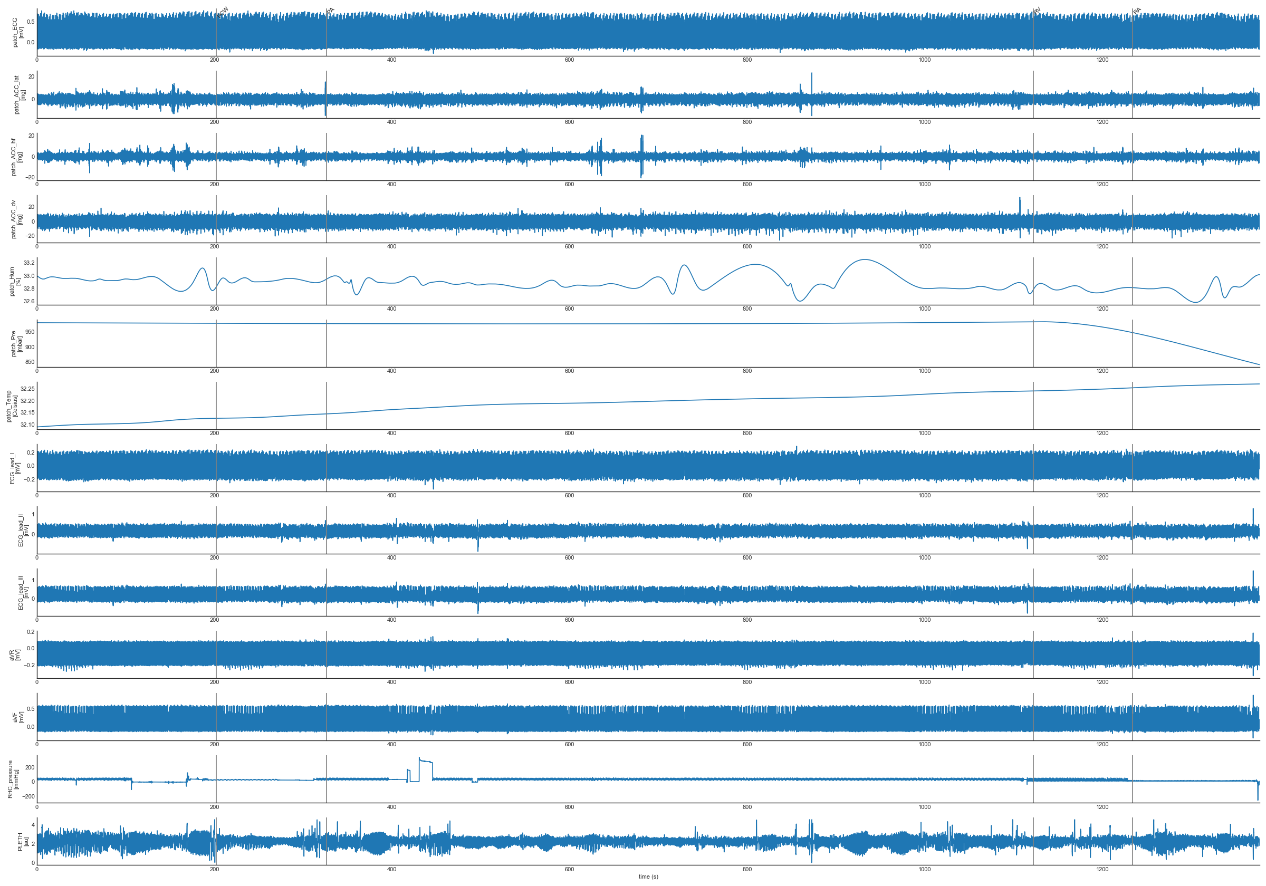Click the RA marker label at top
Image resolution: width=1266 pixels, height=886 pixels.
pos(1137,11)
